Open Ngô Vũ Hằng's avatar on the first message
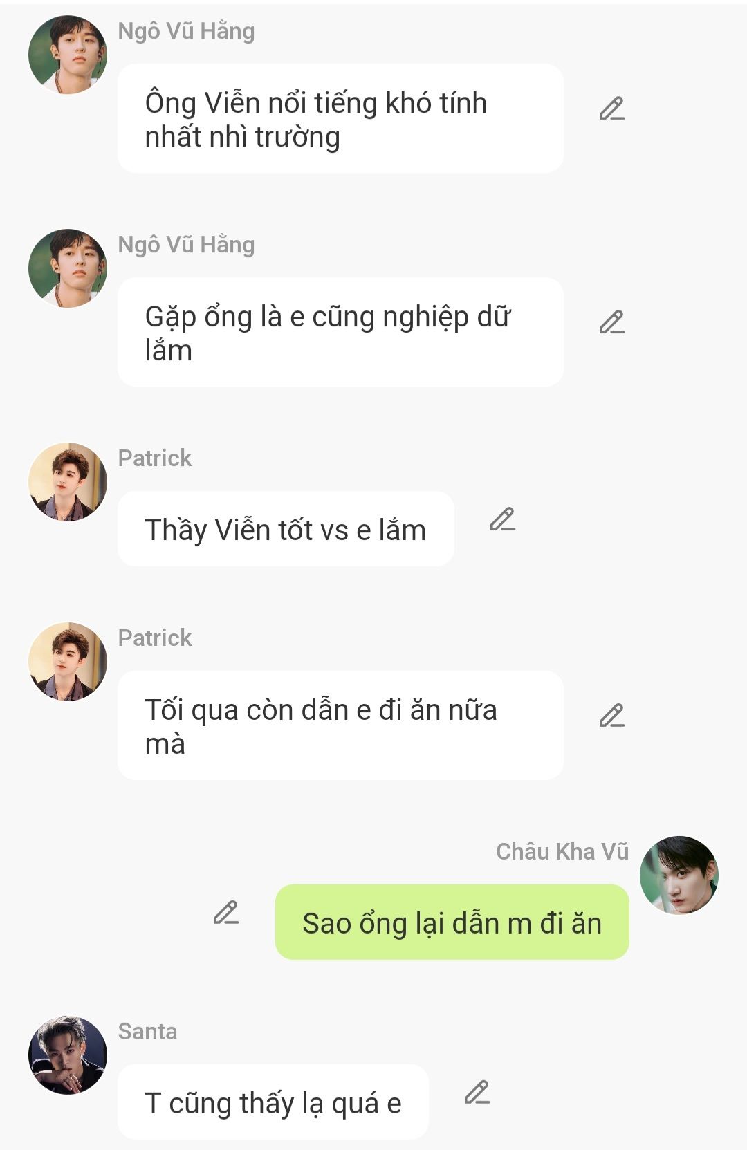747x1150 pixels. coord(68,55)
